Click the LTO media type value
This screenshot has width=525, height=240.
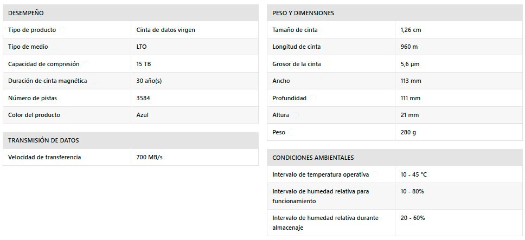[142, 47]
